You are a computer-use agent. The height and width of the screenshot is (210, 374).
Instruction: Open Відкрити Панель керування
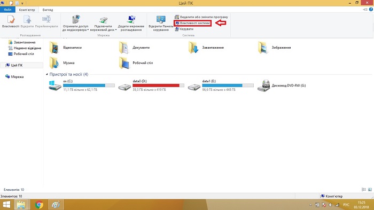pos(161,23)
